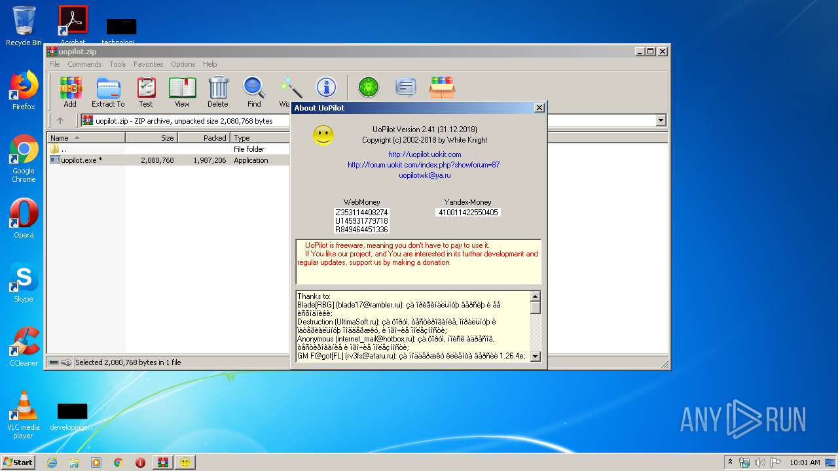Select the uopilot.exe file row
This screenshot has height=471, width=838.
pos(169,160)
